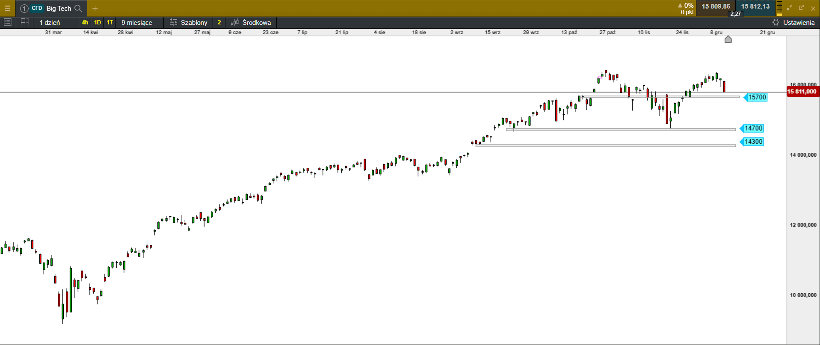Viewport: 820px width, 345px height.
Task: Add a new chart tab with the plus icon
Action: click(95, 8)
